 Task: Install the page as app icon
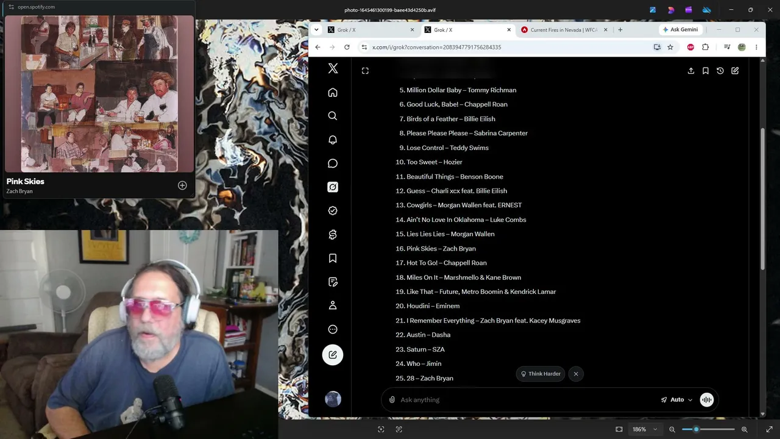(657, 47)
